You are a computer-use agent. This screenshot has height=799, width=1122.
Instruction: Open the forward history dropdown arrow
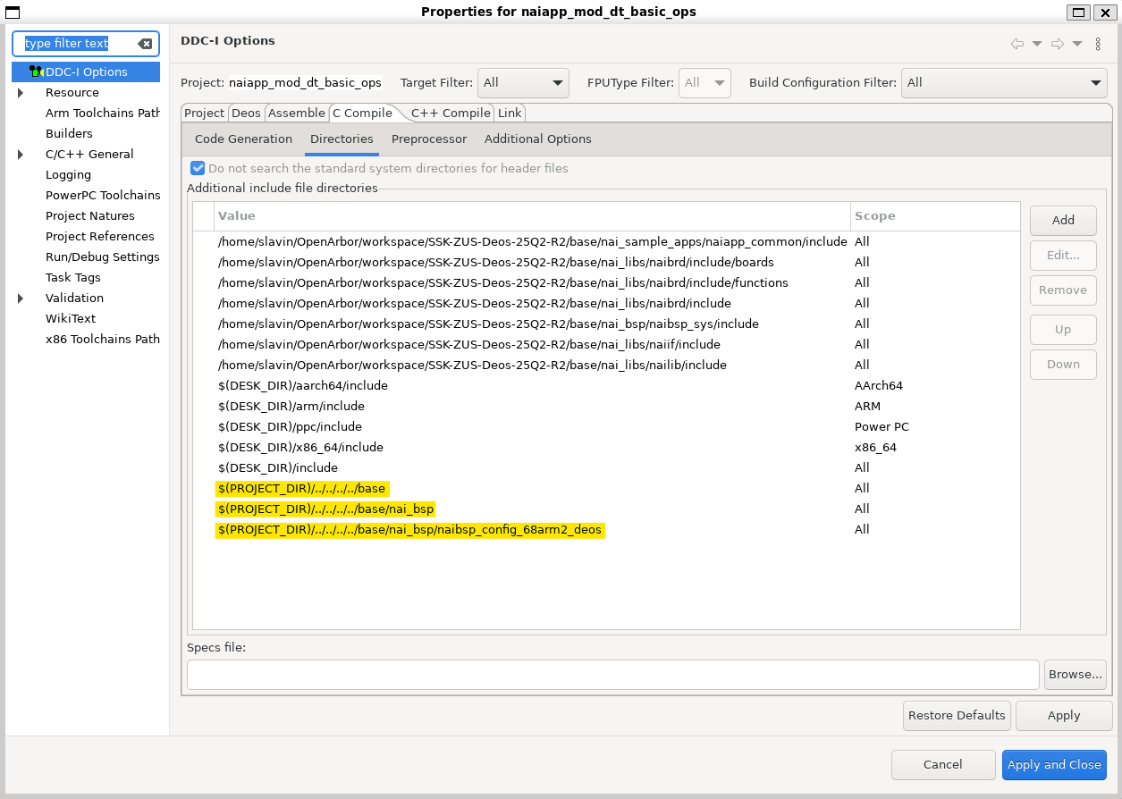pyautogui.click(x=1077, y=44)
